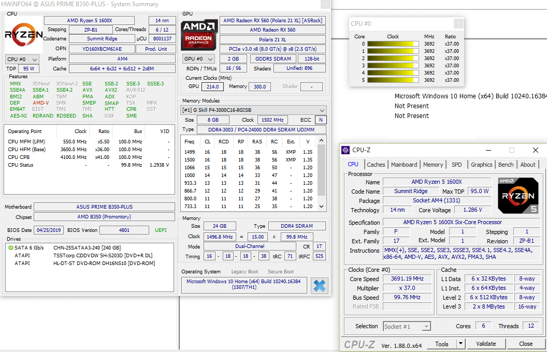Click the YD160XBCM6IAE OPN field
Image resolution: width=547 pixels, height=352 pixels.
(x=102, y=49)
